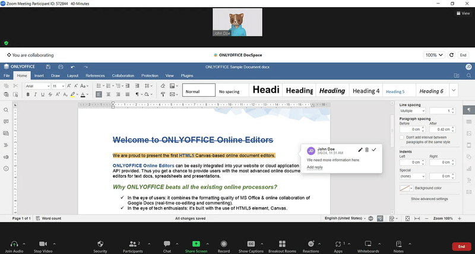Expand Share Screen options arrow

pos(207,244)
